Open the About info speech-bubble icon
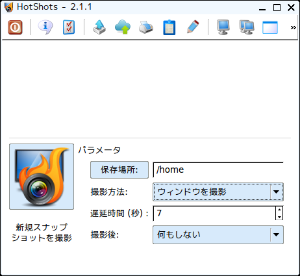300x276 pixels. click(x=45, y=27)
